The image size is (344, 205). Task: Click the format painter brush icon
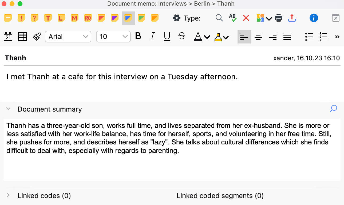tap(37, 37)
